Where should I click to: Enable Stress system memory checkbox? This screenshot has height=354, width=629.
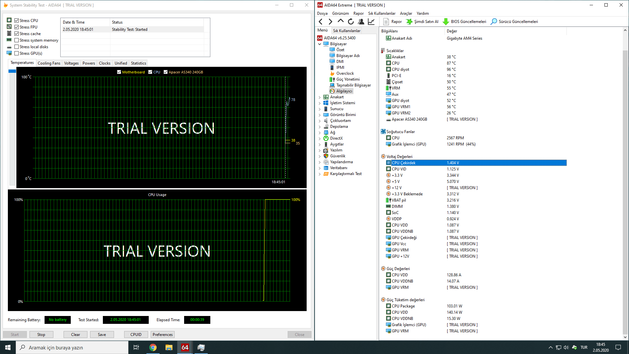17,40
